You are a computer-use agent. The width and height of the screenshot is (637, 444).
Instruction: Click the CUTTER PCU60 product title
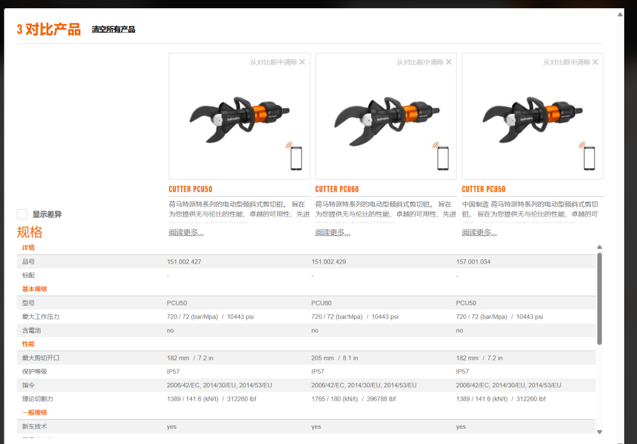click(337, 189)
